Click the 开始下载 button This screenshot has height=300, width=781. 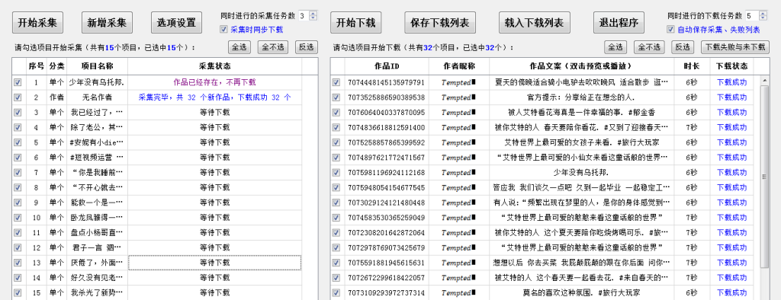pos(355,22)
